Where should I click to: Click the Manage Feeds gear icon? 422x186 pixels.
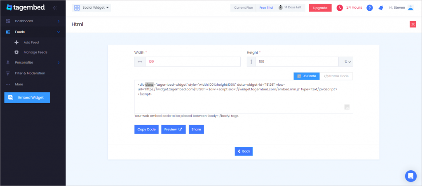[16, 52]
